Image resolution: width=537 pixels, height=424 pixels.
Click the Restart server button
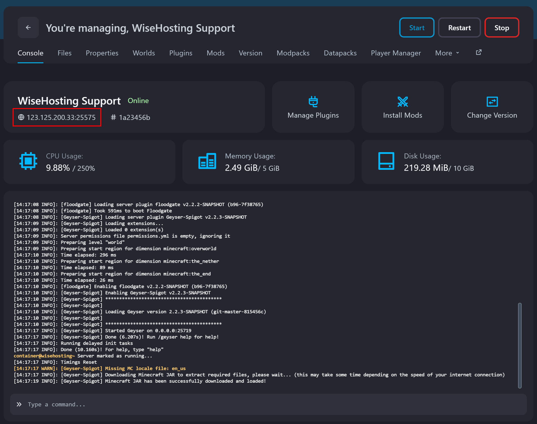459,27
